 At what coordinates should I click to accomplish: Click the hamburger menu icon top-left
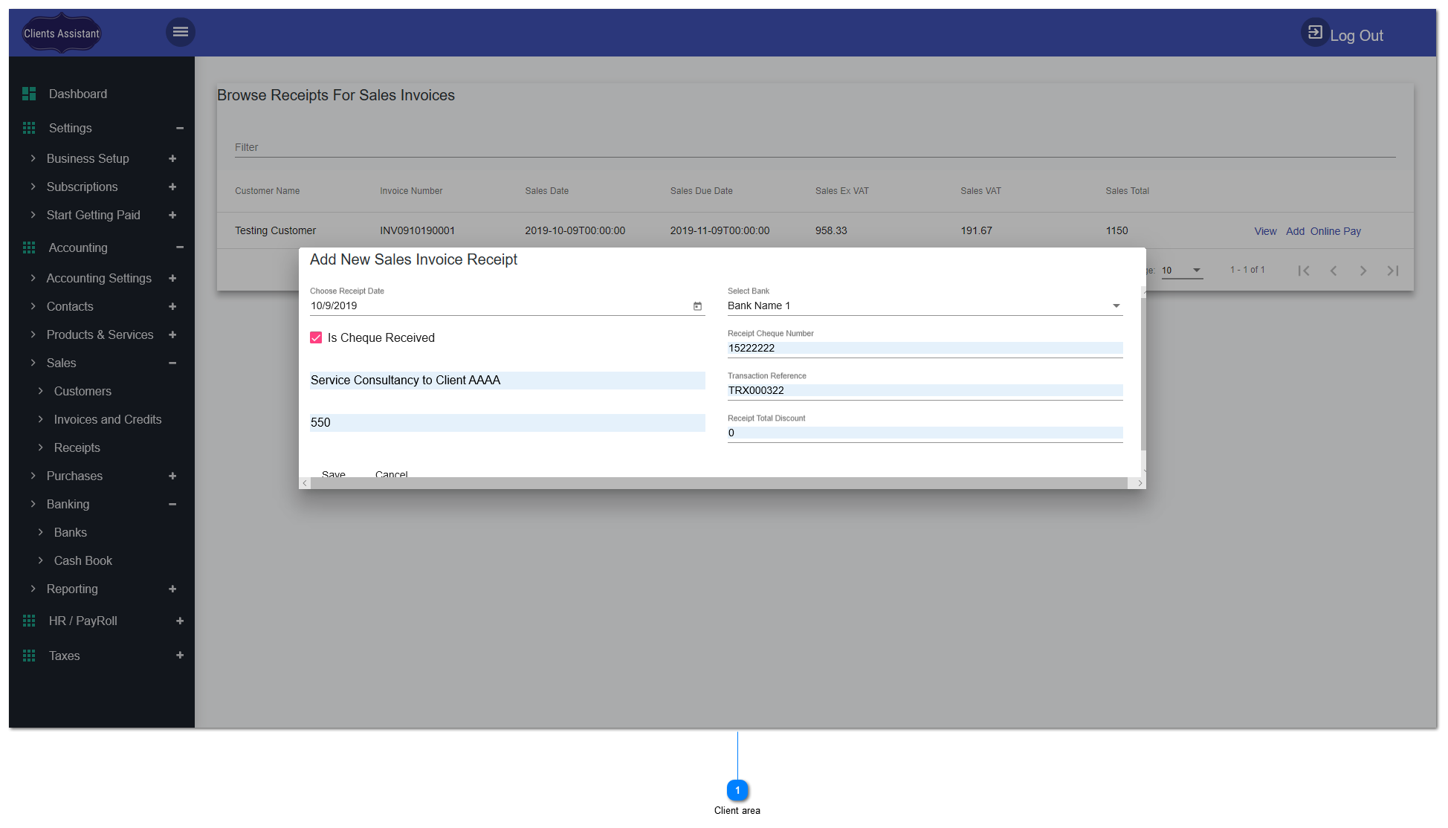pos(181,32)
